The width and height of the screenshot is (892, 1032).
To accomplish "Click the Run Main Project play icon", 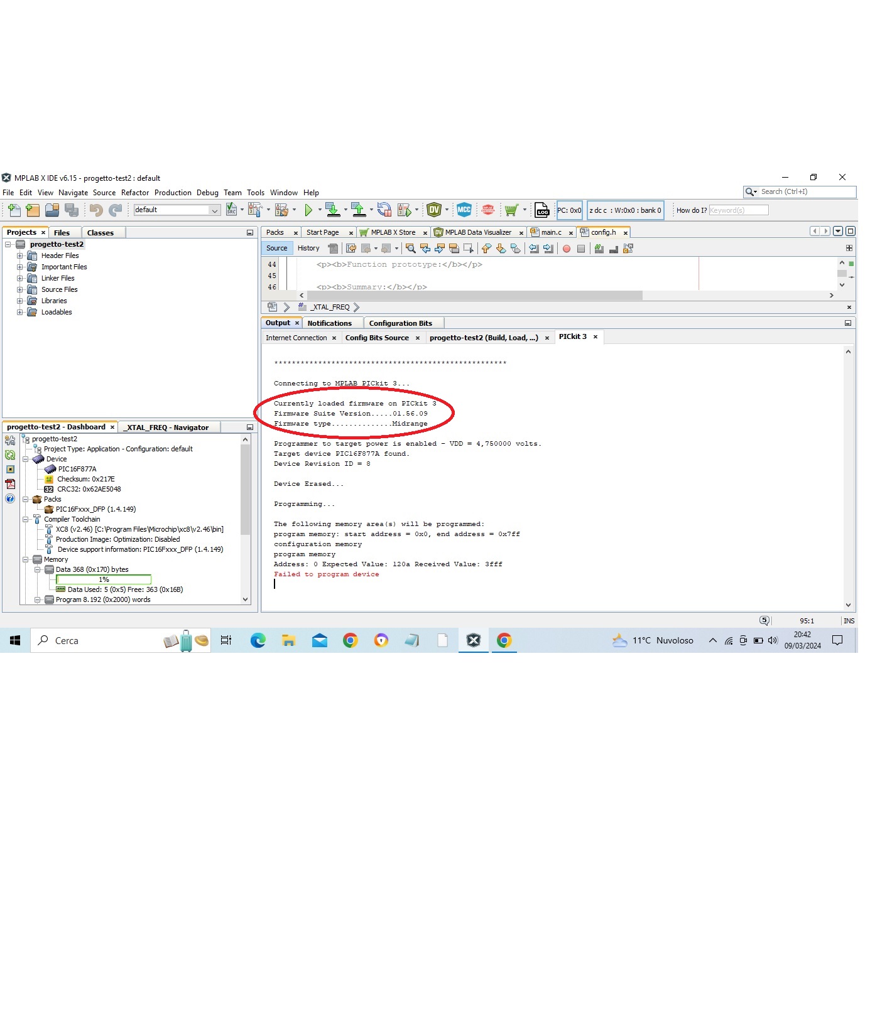I will (x=308, y=210).
